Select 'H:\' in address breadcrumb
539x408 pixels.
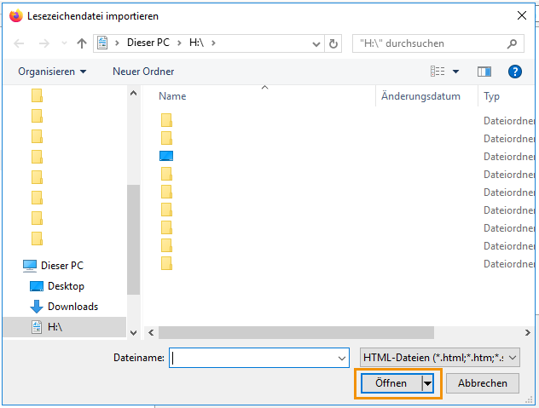[196, 43]
